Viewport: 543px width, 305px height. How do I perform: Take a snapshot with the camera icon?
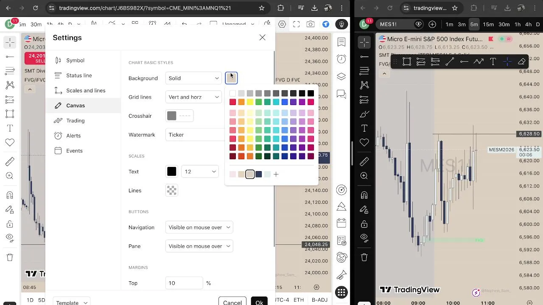coord(311,25)
